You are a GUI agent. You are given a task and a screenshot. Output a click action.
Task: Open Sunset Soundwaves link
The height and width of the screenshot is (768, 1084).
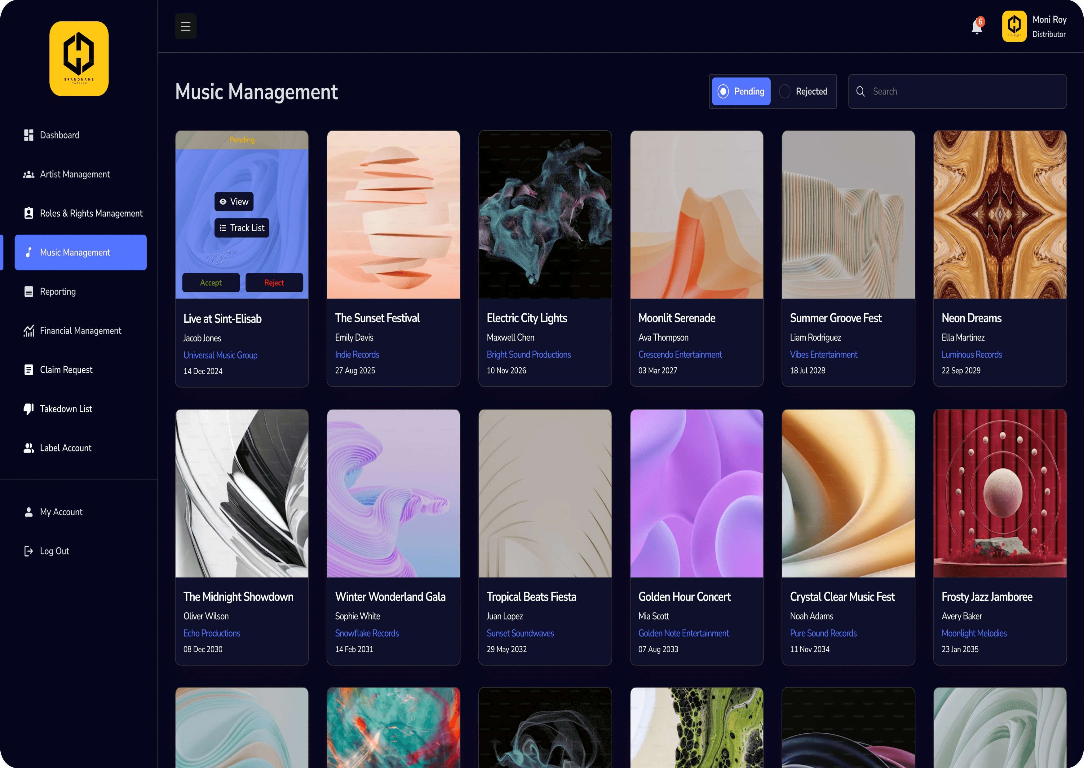tap(520, 633)
